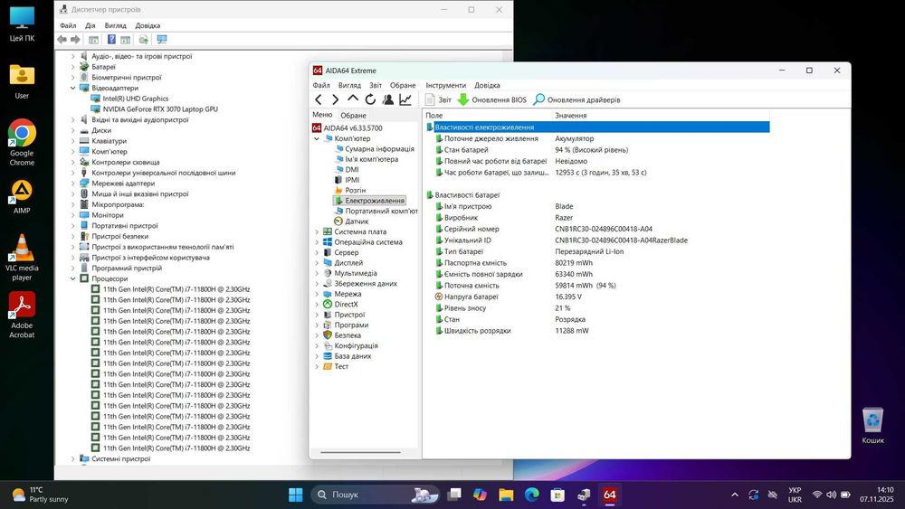Open the AIDA64 Довідка menu
905x509 pixels.
pos(487,85)
